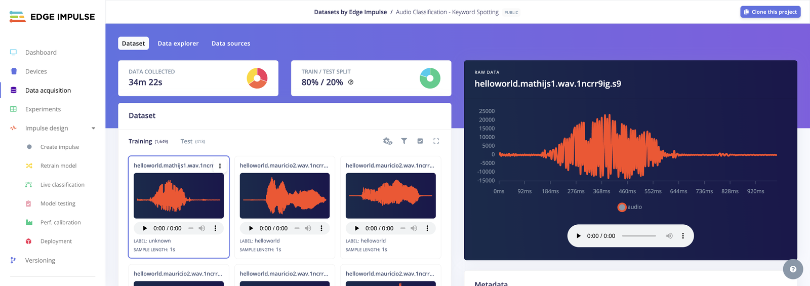Image resolution: width=810 pixels, height=286 pixels.
Task: Open helloworld.mathijs1 player options menu
Action: click(x=215, y=228)
